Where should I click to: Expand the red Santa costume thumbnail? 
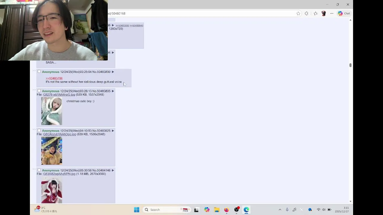click(52, 190)
